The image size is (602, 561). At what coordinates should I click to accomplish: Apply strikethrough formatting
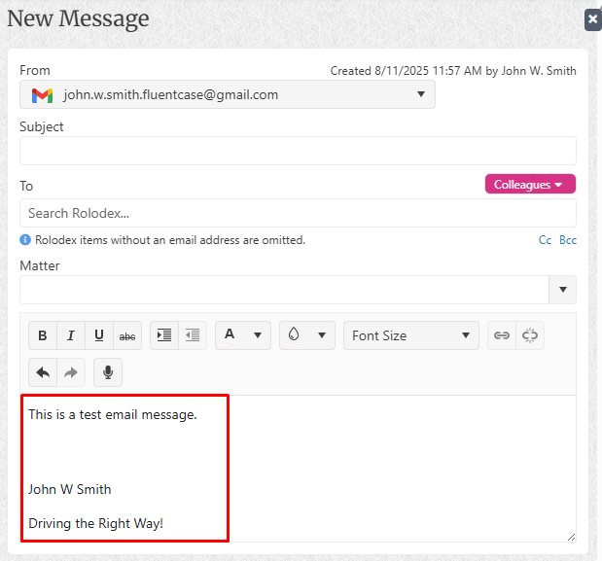click(127, 335)
